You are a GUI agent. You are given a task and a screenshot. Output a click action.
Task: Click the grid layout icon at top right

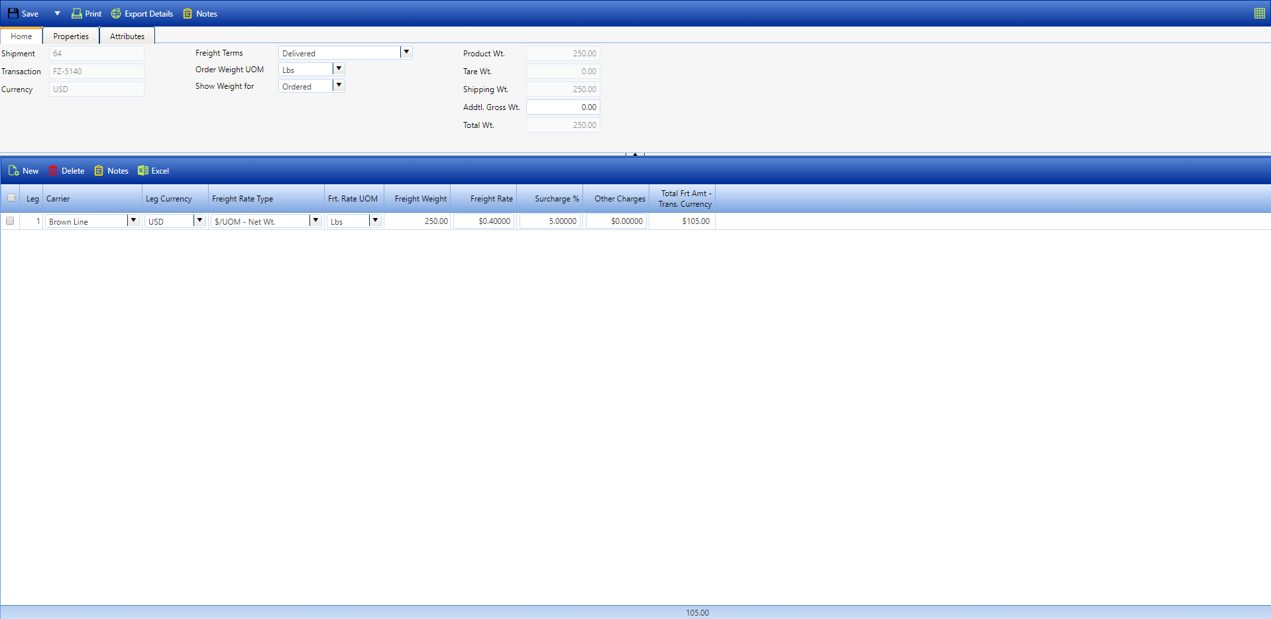pyautogui.click(x=1259, y=13)
